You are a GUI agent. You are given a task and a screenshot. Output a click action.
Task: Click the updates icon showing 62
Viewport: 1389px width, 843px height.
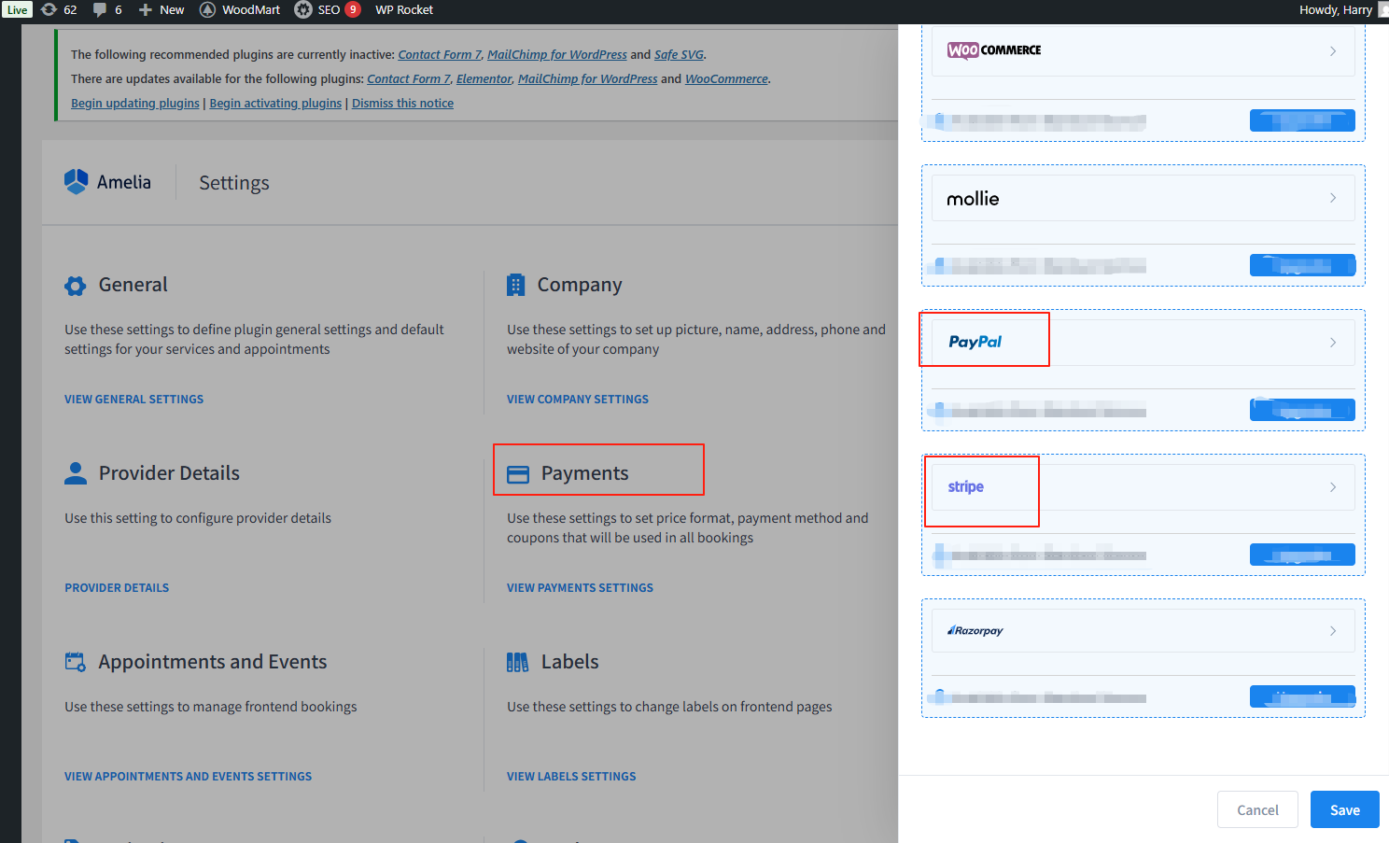coord(49,9)
